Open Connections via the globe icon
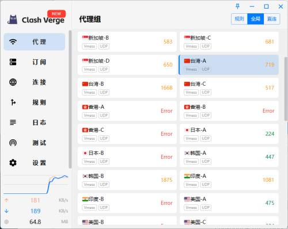288x229 pixels. point(13,82)
